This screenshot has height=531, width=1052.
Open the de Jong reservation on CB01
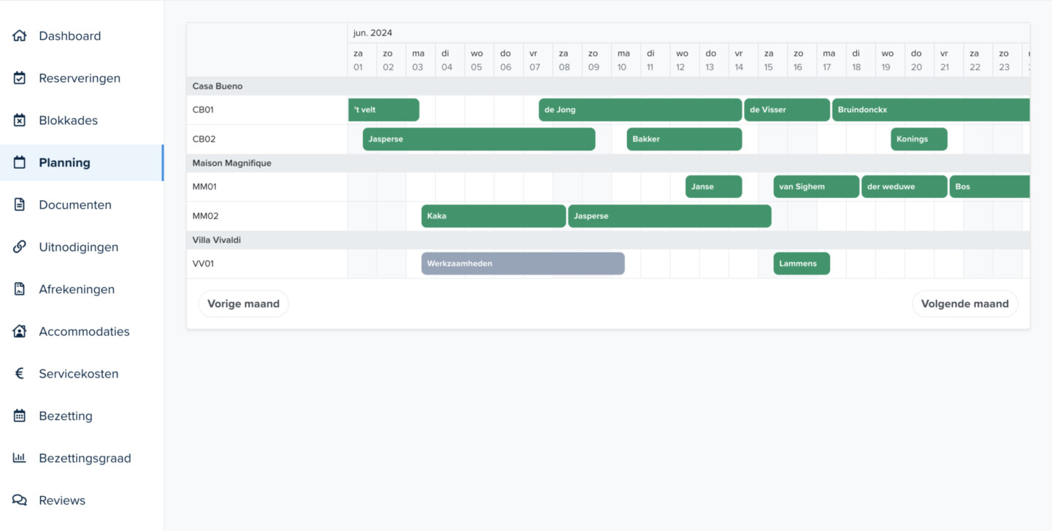point(640,110)
